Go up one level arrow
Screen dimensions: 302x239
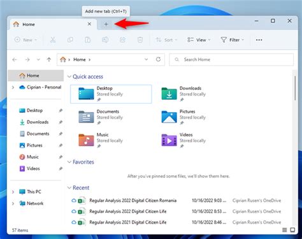coord(49,60)
